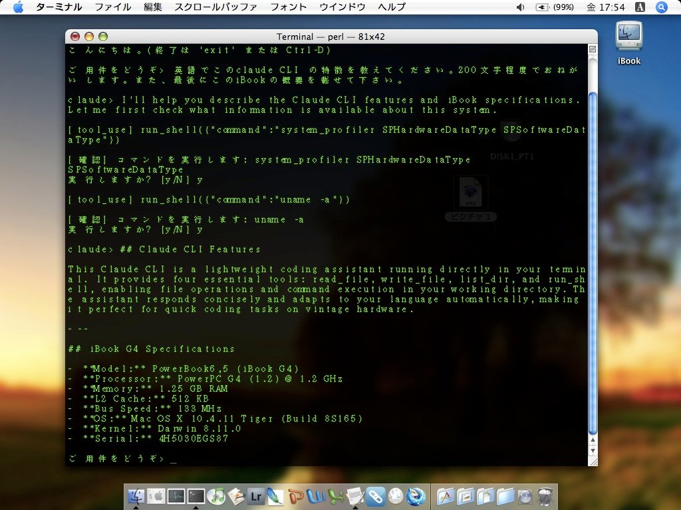
Task: Select the iBook drive on the desktop
Action: [629, 42]
